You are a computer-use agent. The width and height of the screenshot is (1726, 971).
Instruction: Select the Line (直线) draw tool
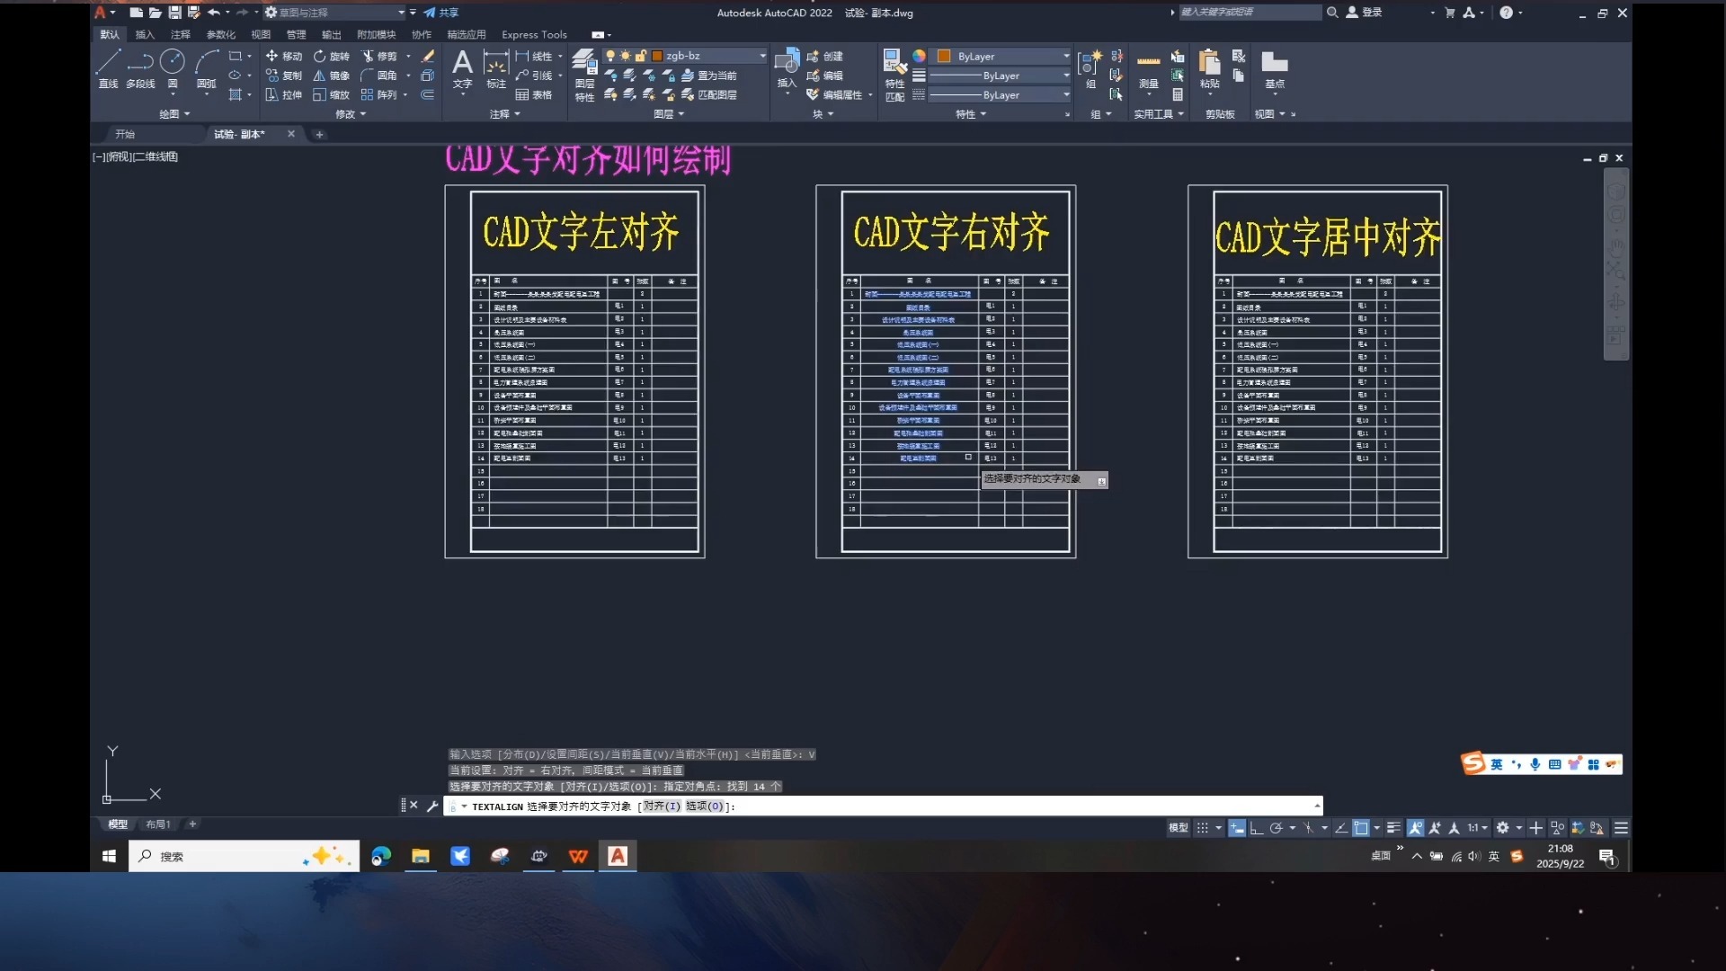[x=108, y=68]
